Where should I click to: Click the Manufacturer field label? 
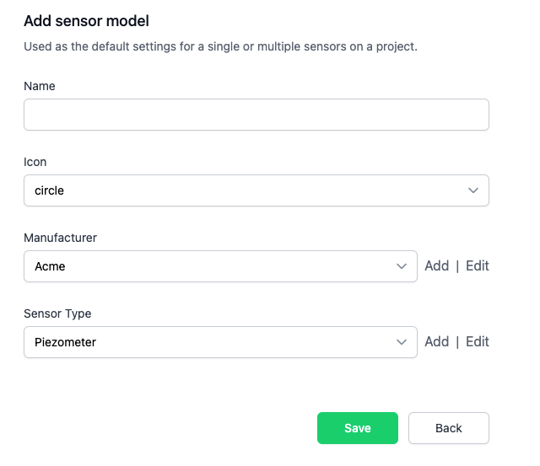(x=60, y=238)
